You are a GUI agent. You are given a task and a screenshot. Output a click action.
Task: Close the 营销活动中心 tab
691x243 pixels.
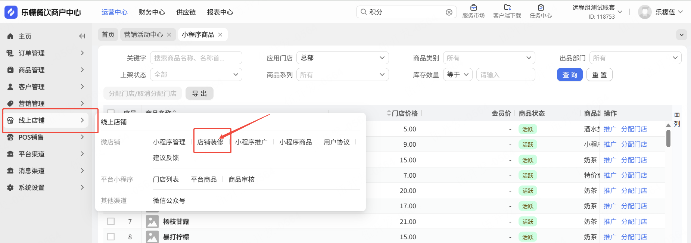[169, 34]
